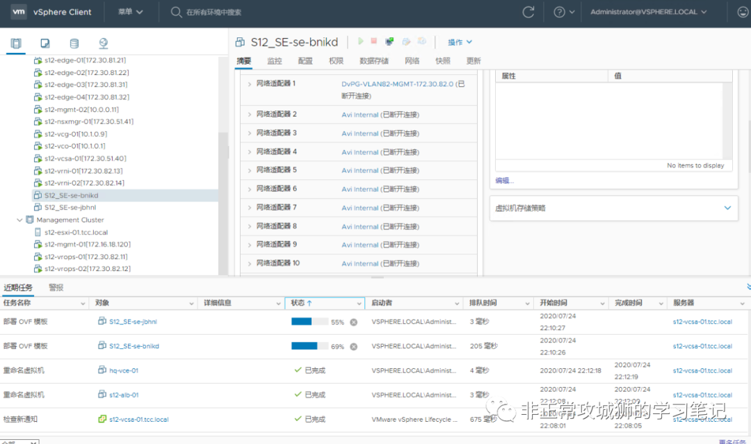The height and width of the screenshot is (444, 751).
Task: Select s12-vrops-01[172.30.82.11] in tree
Action: [86, 256]
